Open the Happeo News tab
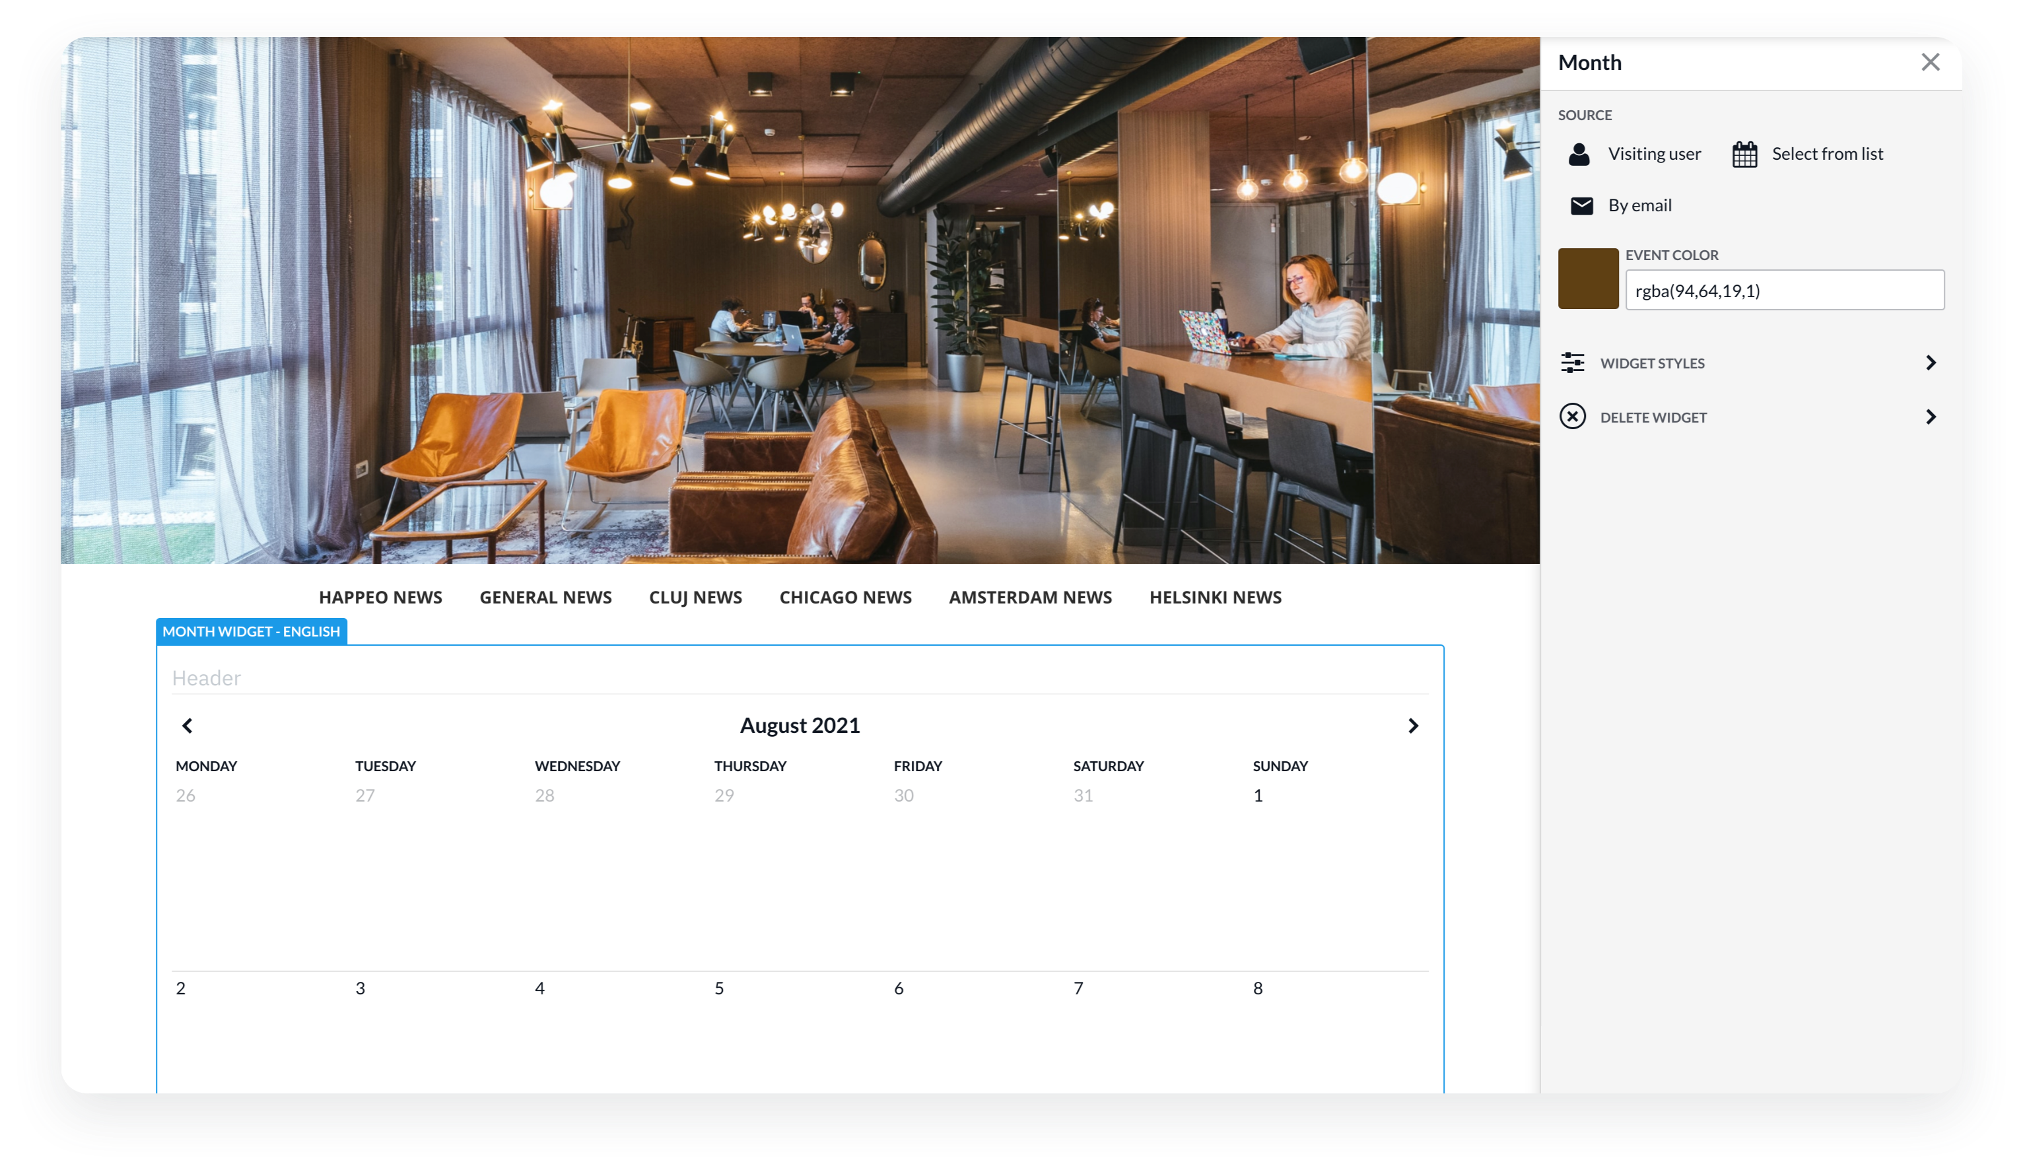 (x=380, y=598)
